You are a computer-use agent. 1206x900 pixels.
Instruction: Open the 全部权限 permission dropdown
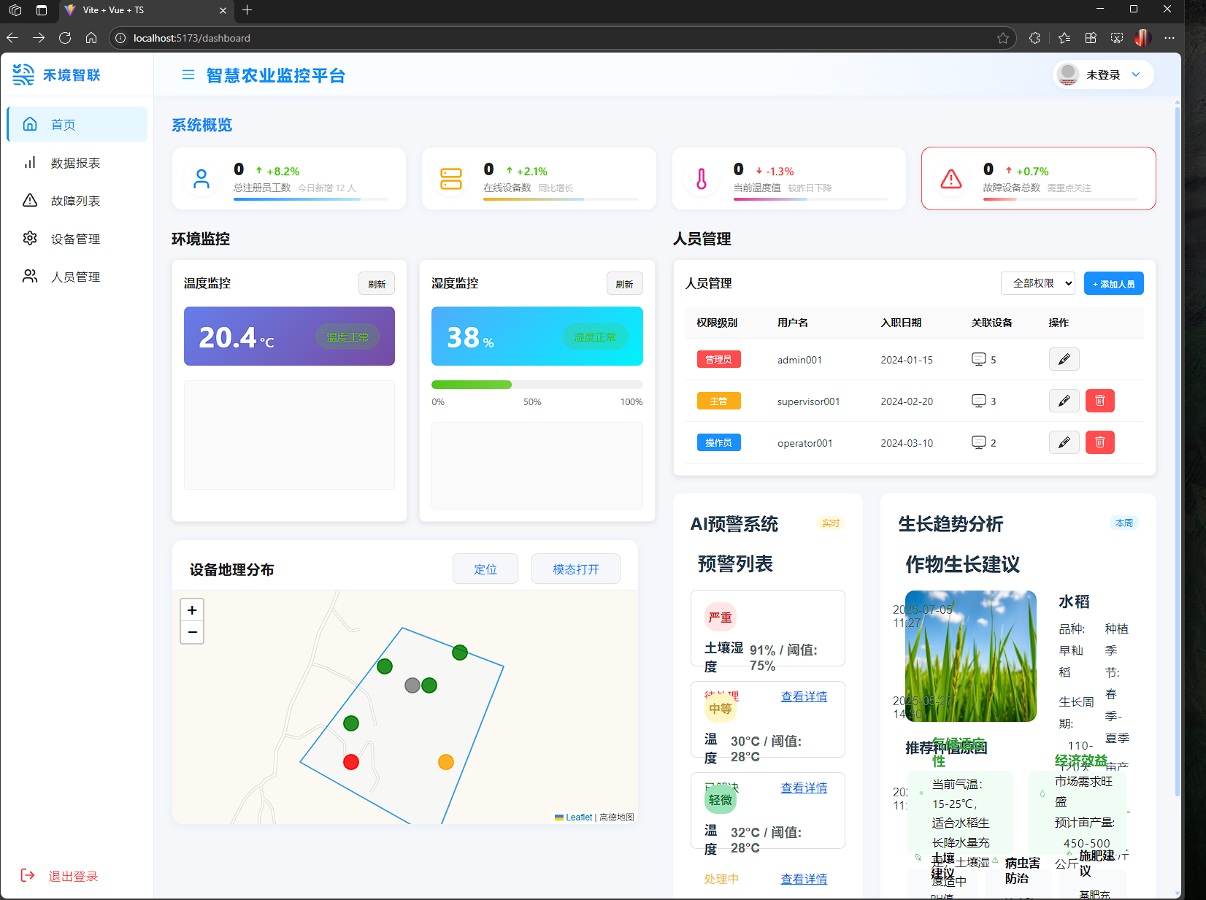coord(1037,283)
